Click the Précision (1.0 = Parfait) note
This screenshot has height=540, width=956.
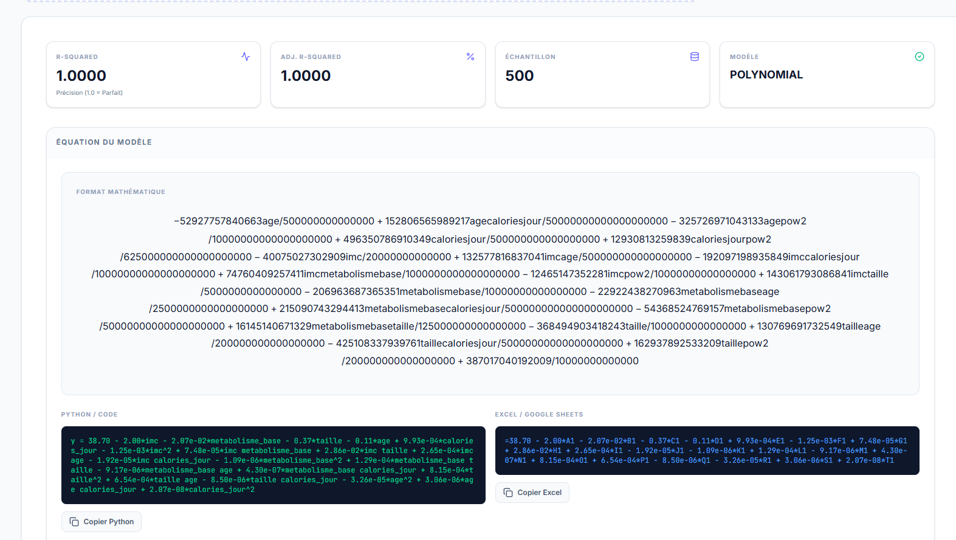(x=89, y=93)
